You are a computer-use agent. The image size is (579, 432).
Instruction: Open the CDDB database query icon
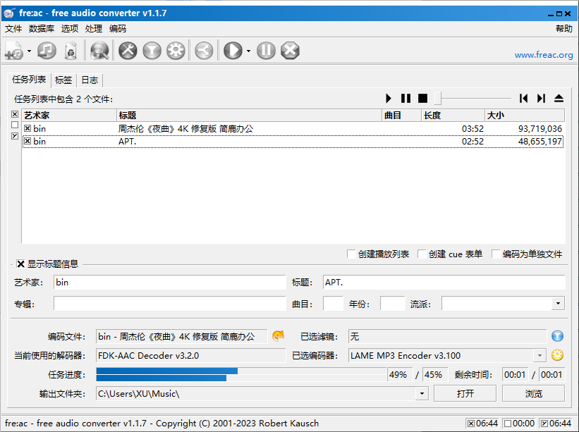99,50
